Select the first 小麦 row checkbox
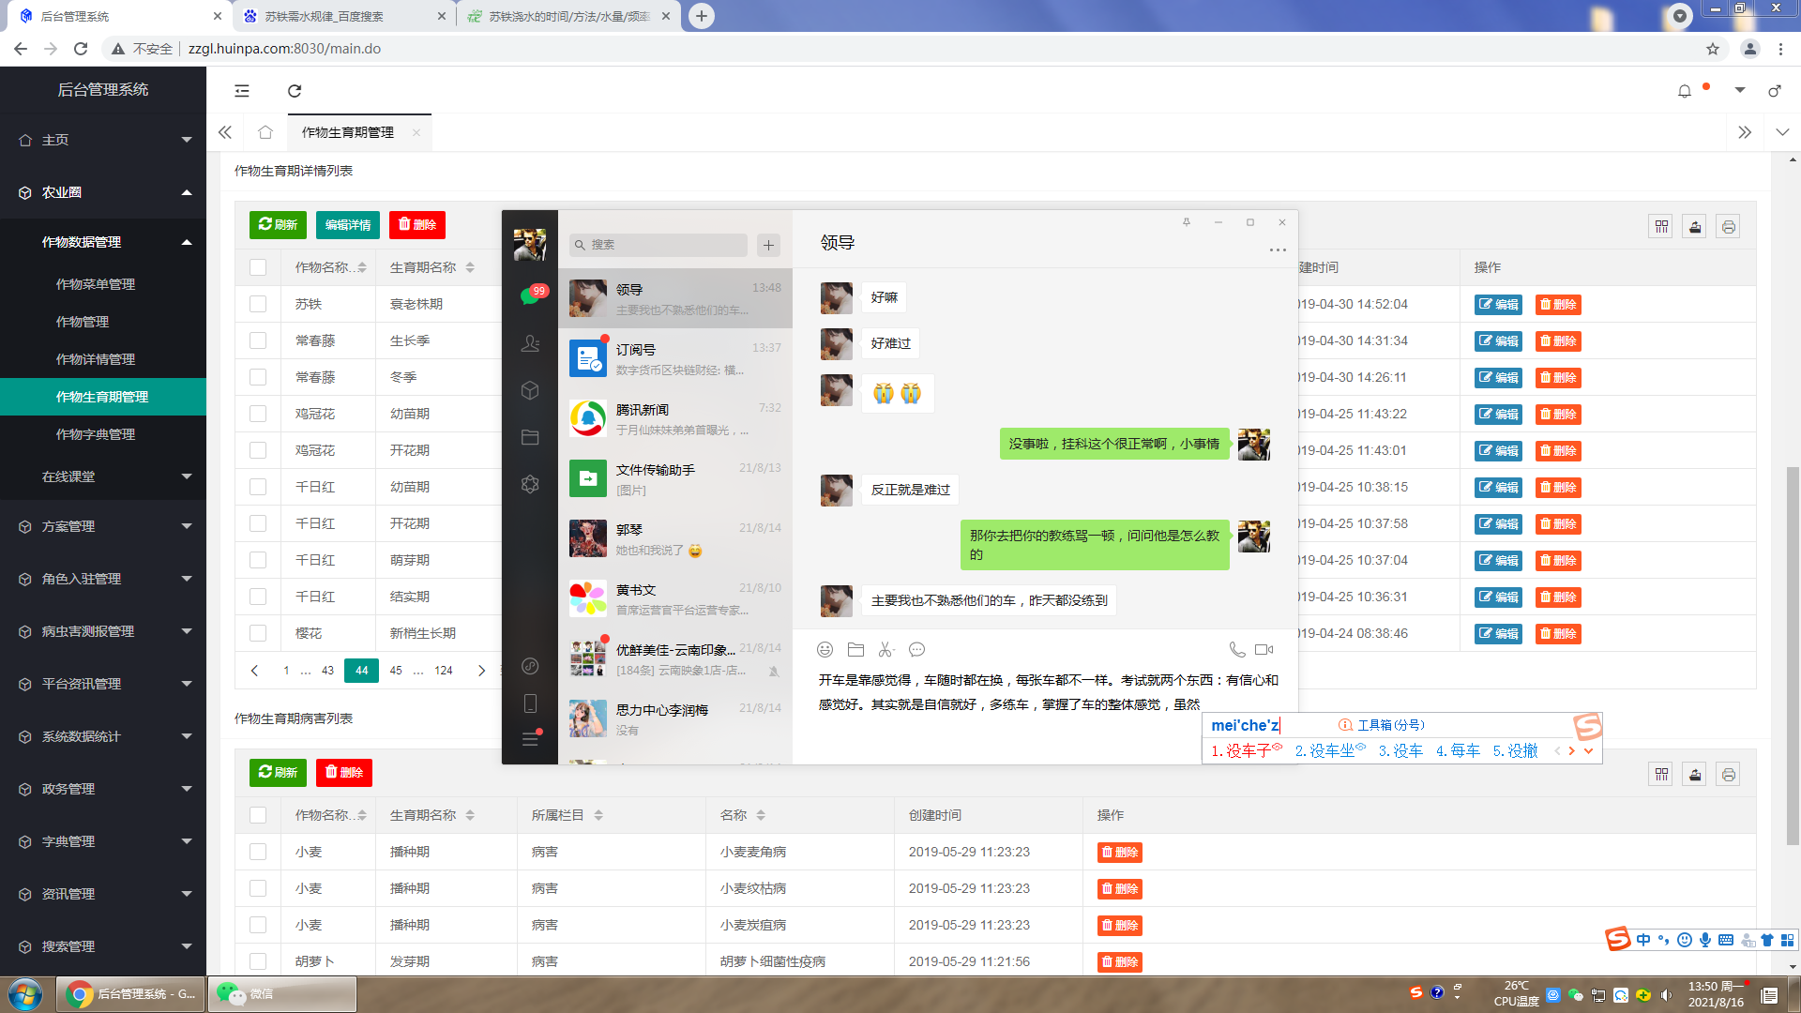 [258, 852]
